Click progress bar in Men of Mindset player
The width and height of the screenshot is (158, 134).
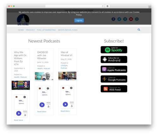pos(72,104)
